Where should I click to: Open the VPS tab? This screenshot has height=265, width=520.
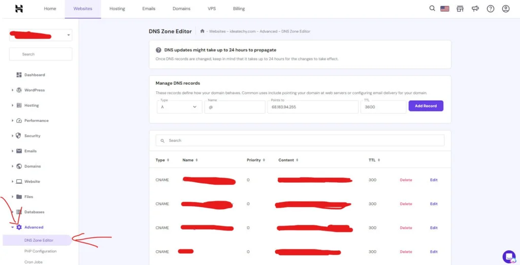(x=212, y=9)
